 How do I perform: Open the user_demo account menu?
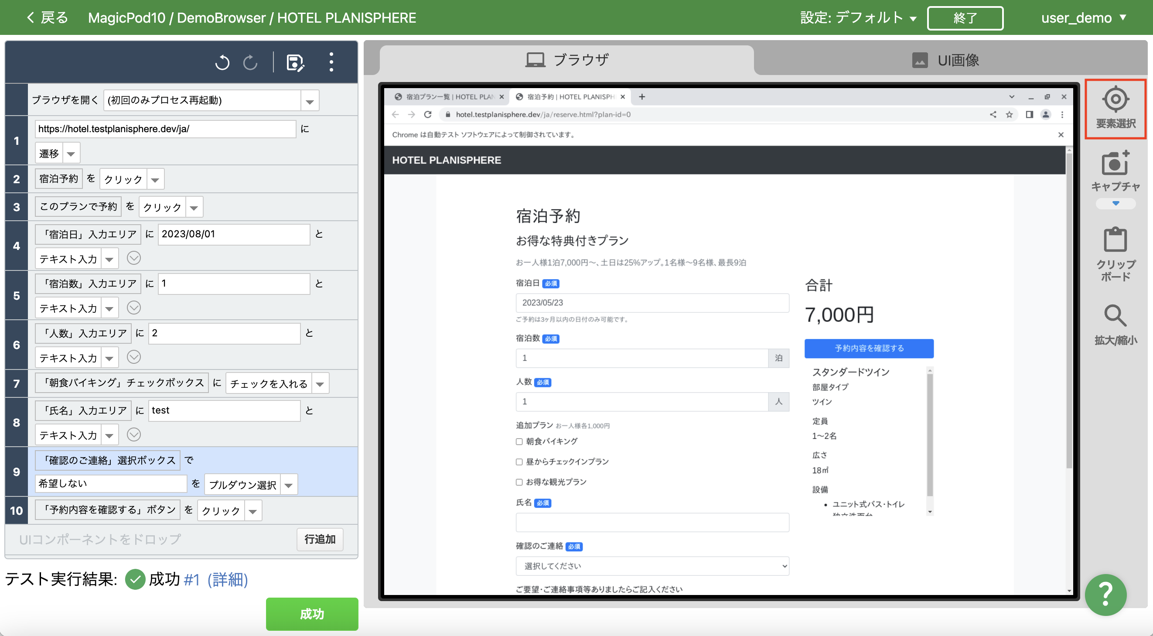[x=1083, y=18]
